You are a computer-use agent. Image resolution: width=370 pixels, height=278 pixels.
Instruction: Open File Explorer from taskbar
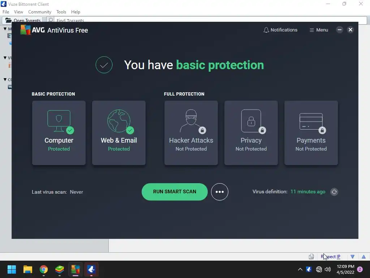(27, 269)
